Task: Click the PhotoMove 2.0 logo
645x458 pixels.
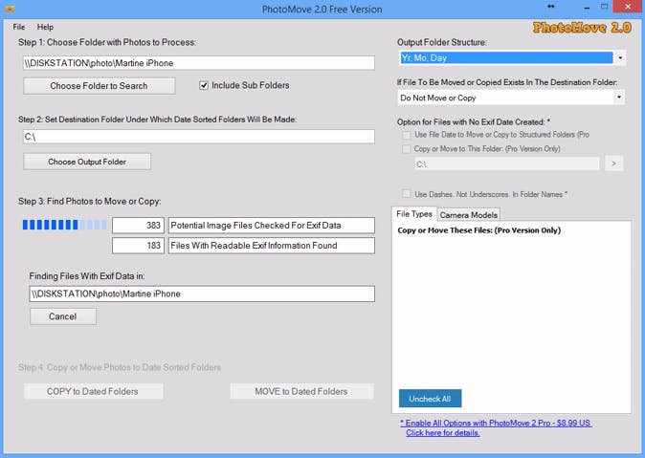Action: pos(582,28)
